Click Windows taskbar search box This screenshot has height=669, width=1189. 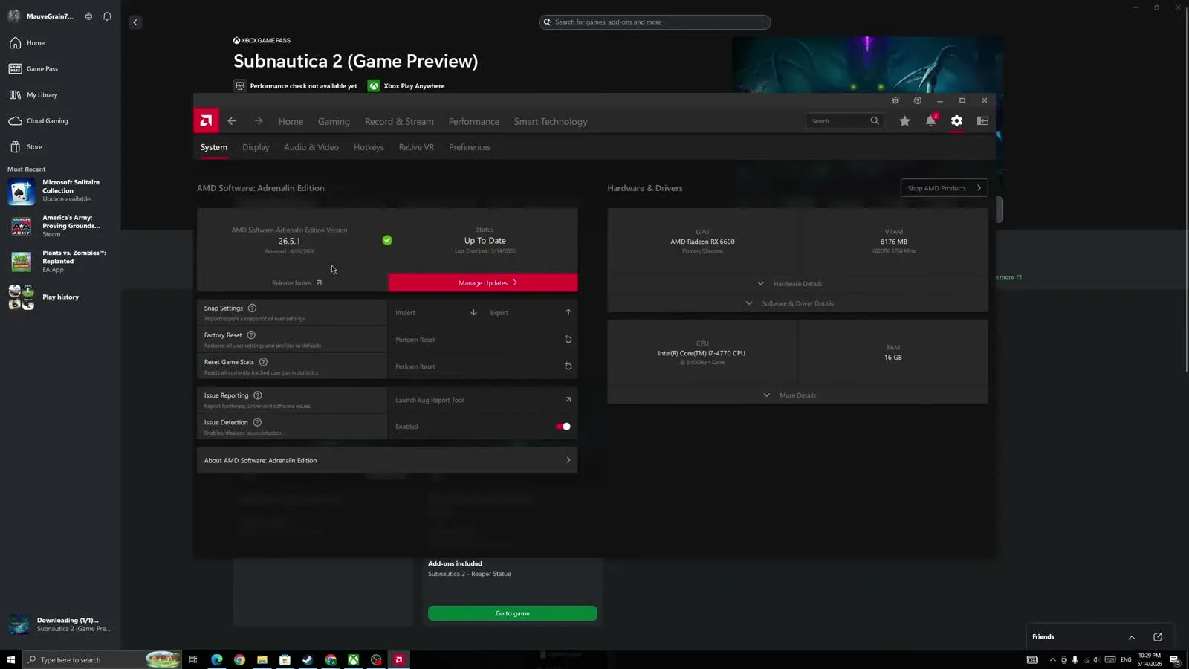102,659
